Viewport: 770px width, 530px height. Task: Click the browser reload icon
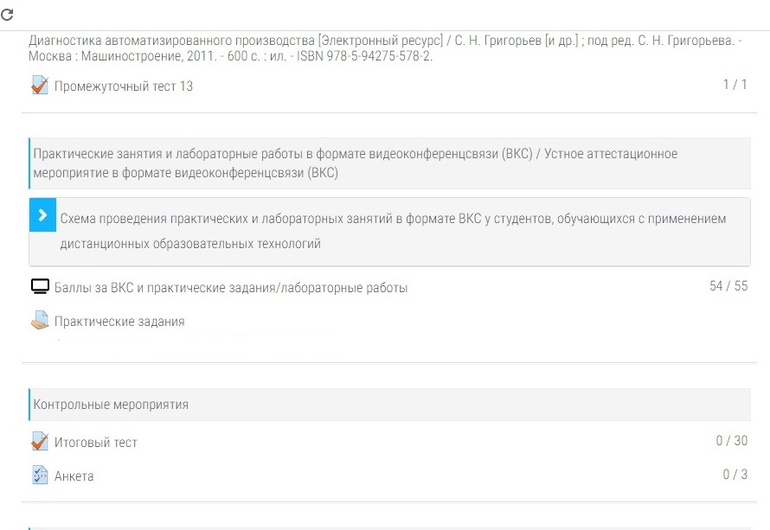coord(8,14)
